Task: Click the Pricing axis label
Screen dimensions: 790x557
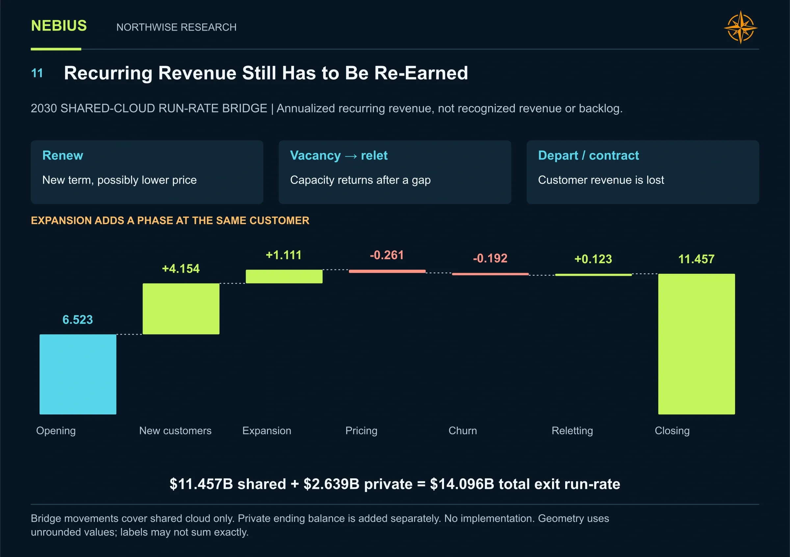Action: click(x=361, y=431)
